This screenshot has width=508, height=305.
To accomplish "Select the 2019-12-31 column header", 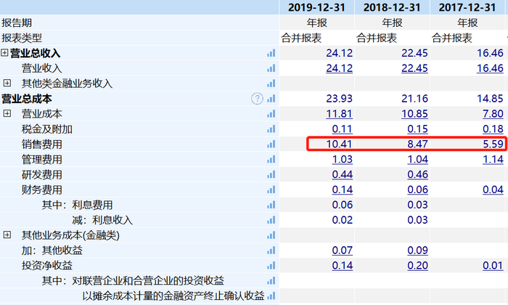I will tap(316, 7).
